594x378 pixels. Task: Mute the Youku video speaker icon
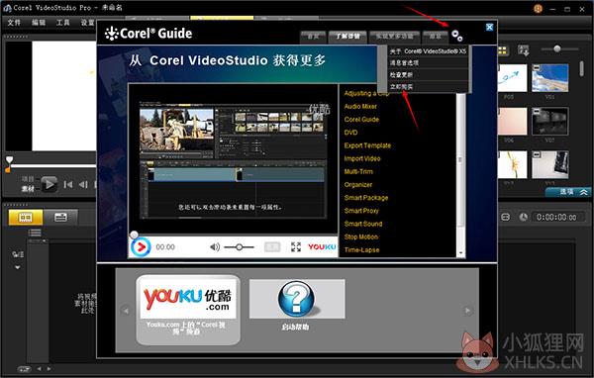pos(215,247)
